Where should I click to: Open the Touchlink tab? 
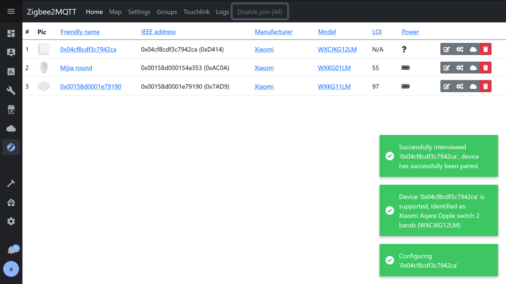coord(197,12)
